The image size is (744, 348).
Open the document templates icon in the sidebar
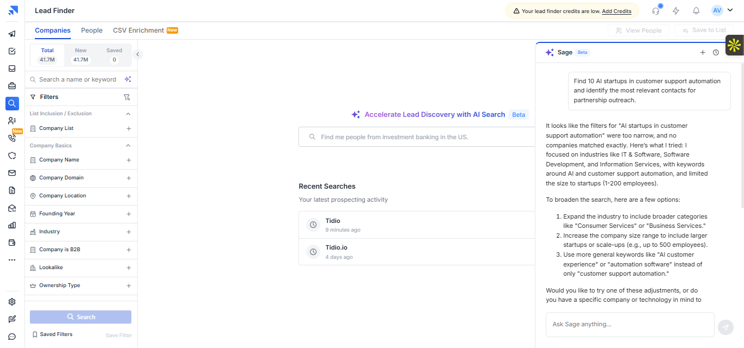[12, 190]
